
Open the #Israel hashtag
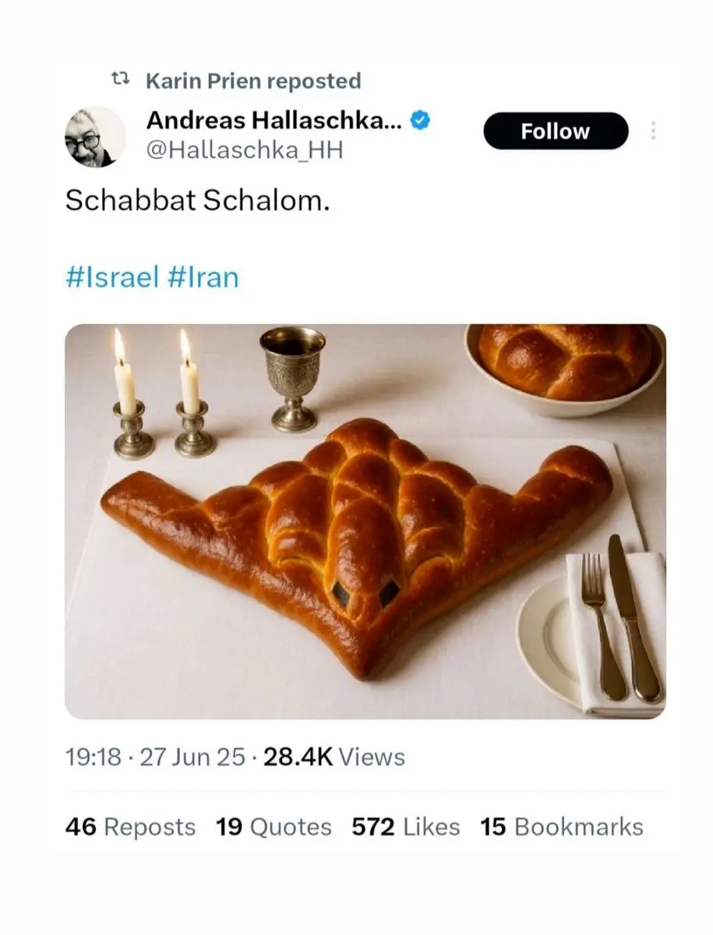click(x=112, y=277)
